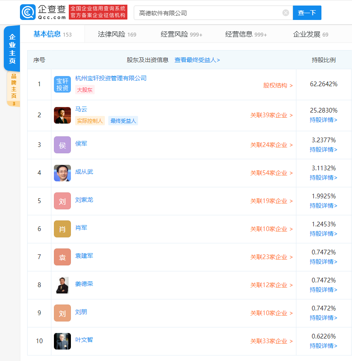View 持股详情 under 0.6226%
Screen dimensions: 352x361
324,346
